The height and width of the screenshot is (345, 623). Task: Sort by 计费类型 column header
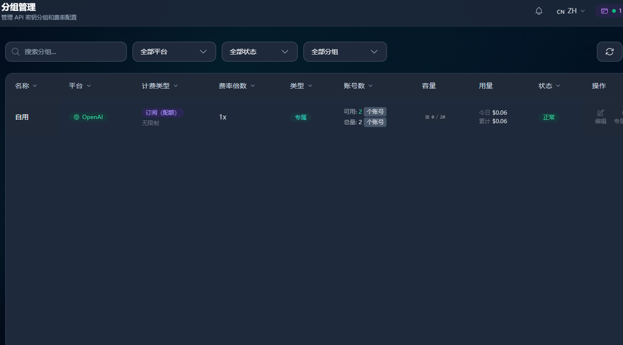160,86
